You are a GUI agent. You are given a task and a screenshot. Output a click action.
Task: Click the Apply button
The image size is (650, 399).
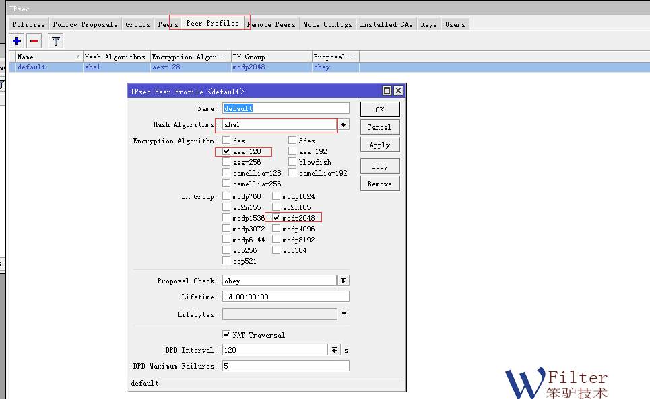coord(380,145)
